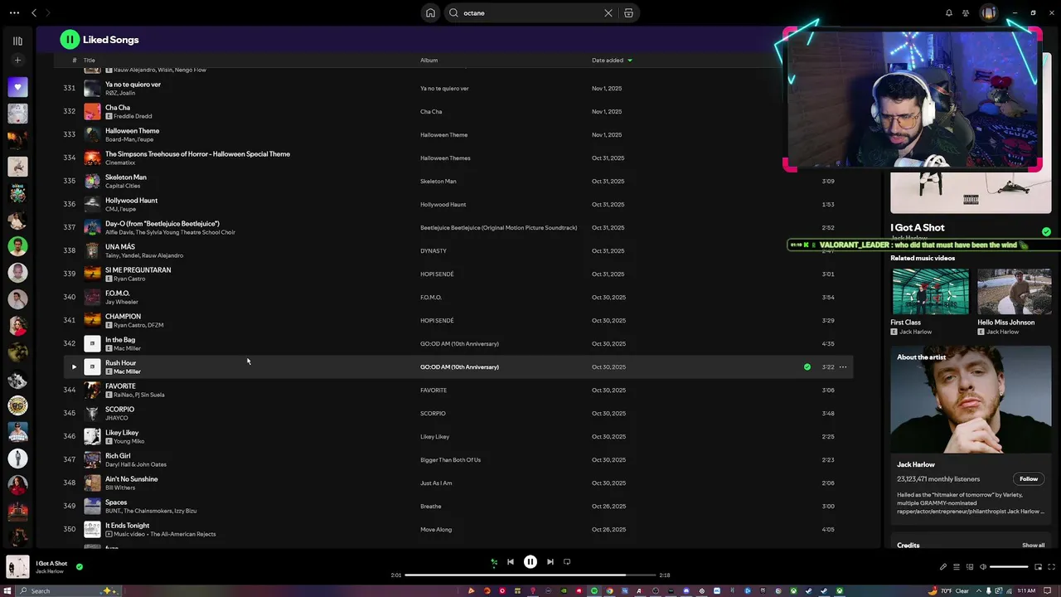Open Hello Miss Johnson music video thumbnail
The image size is (1061, 597).
pos(1014,292)
